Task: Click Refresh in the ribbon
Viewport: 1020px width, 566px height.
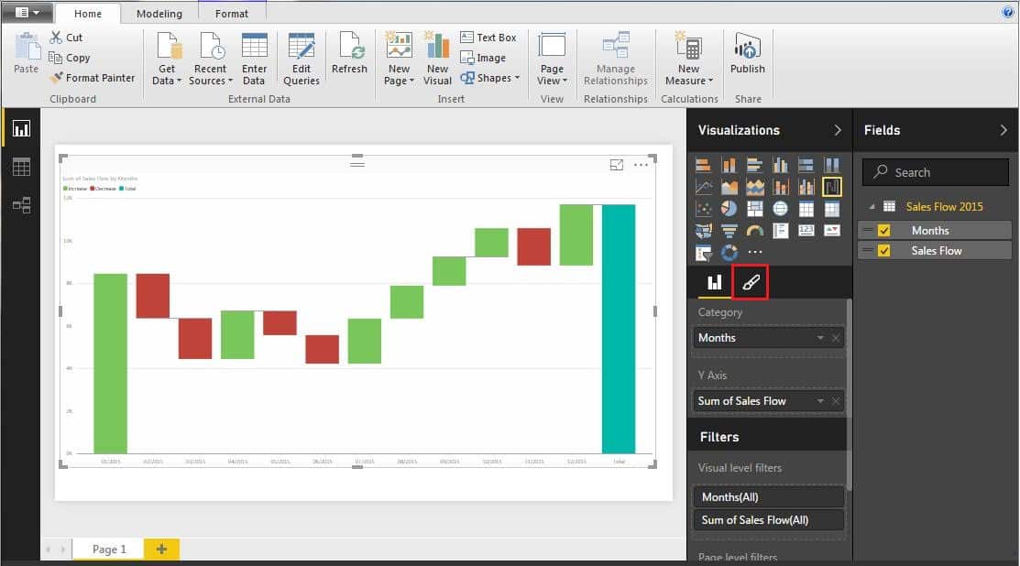Action: (x=349, y=56)
